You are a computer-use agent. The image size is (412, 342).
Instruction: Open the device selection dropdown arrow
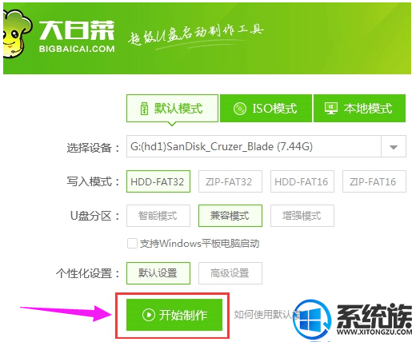394,146
